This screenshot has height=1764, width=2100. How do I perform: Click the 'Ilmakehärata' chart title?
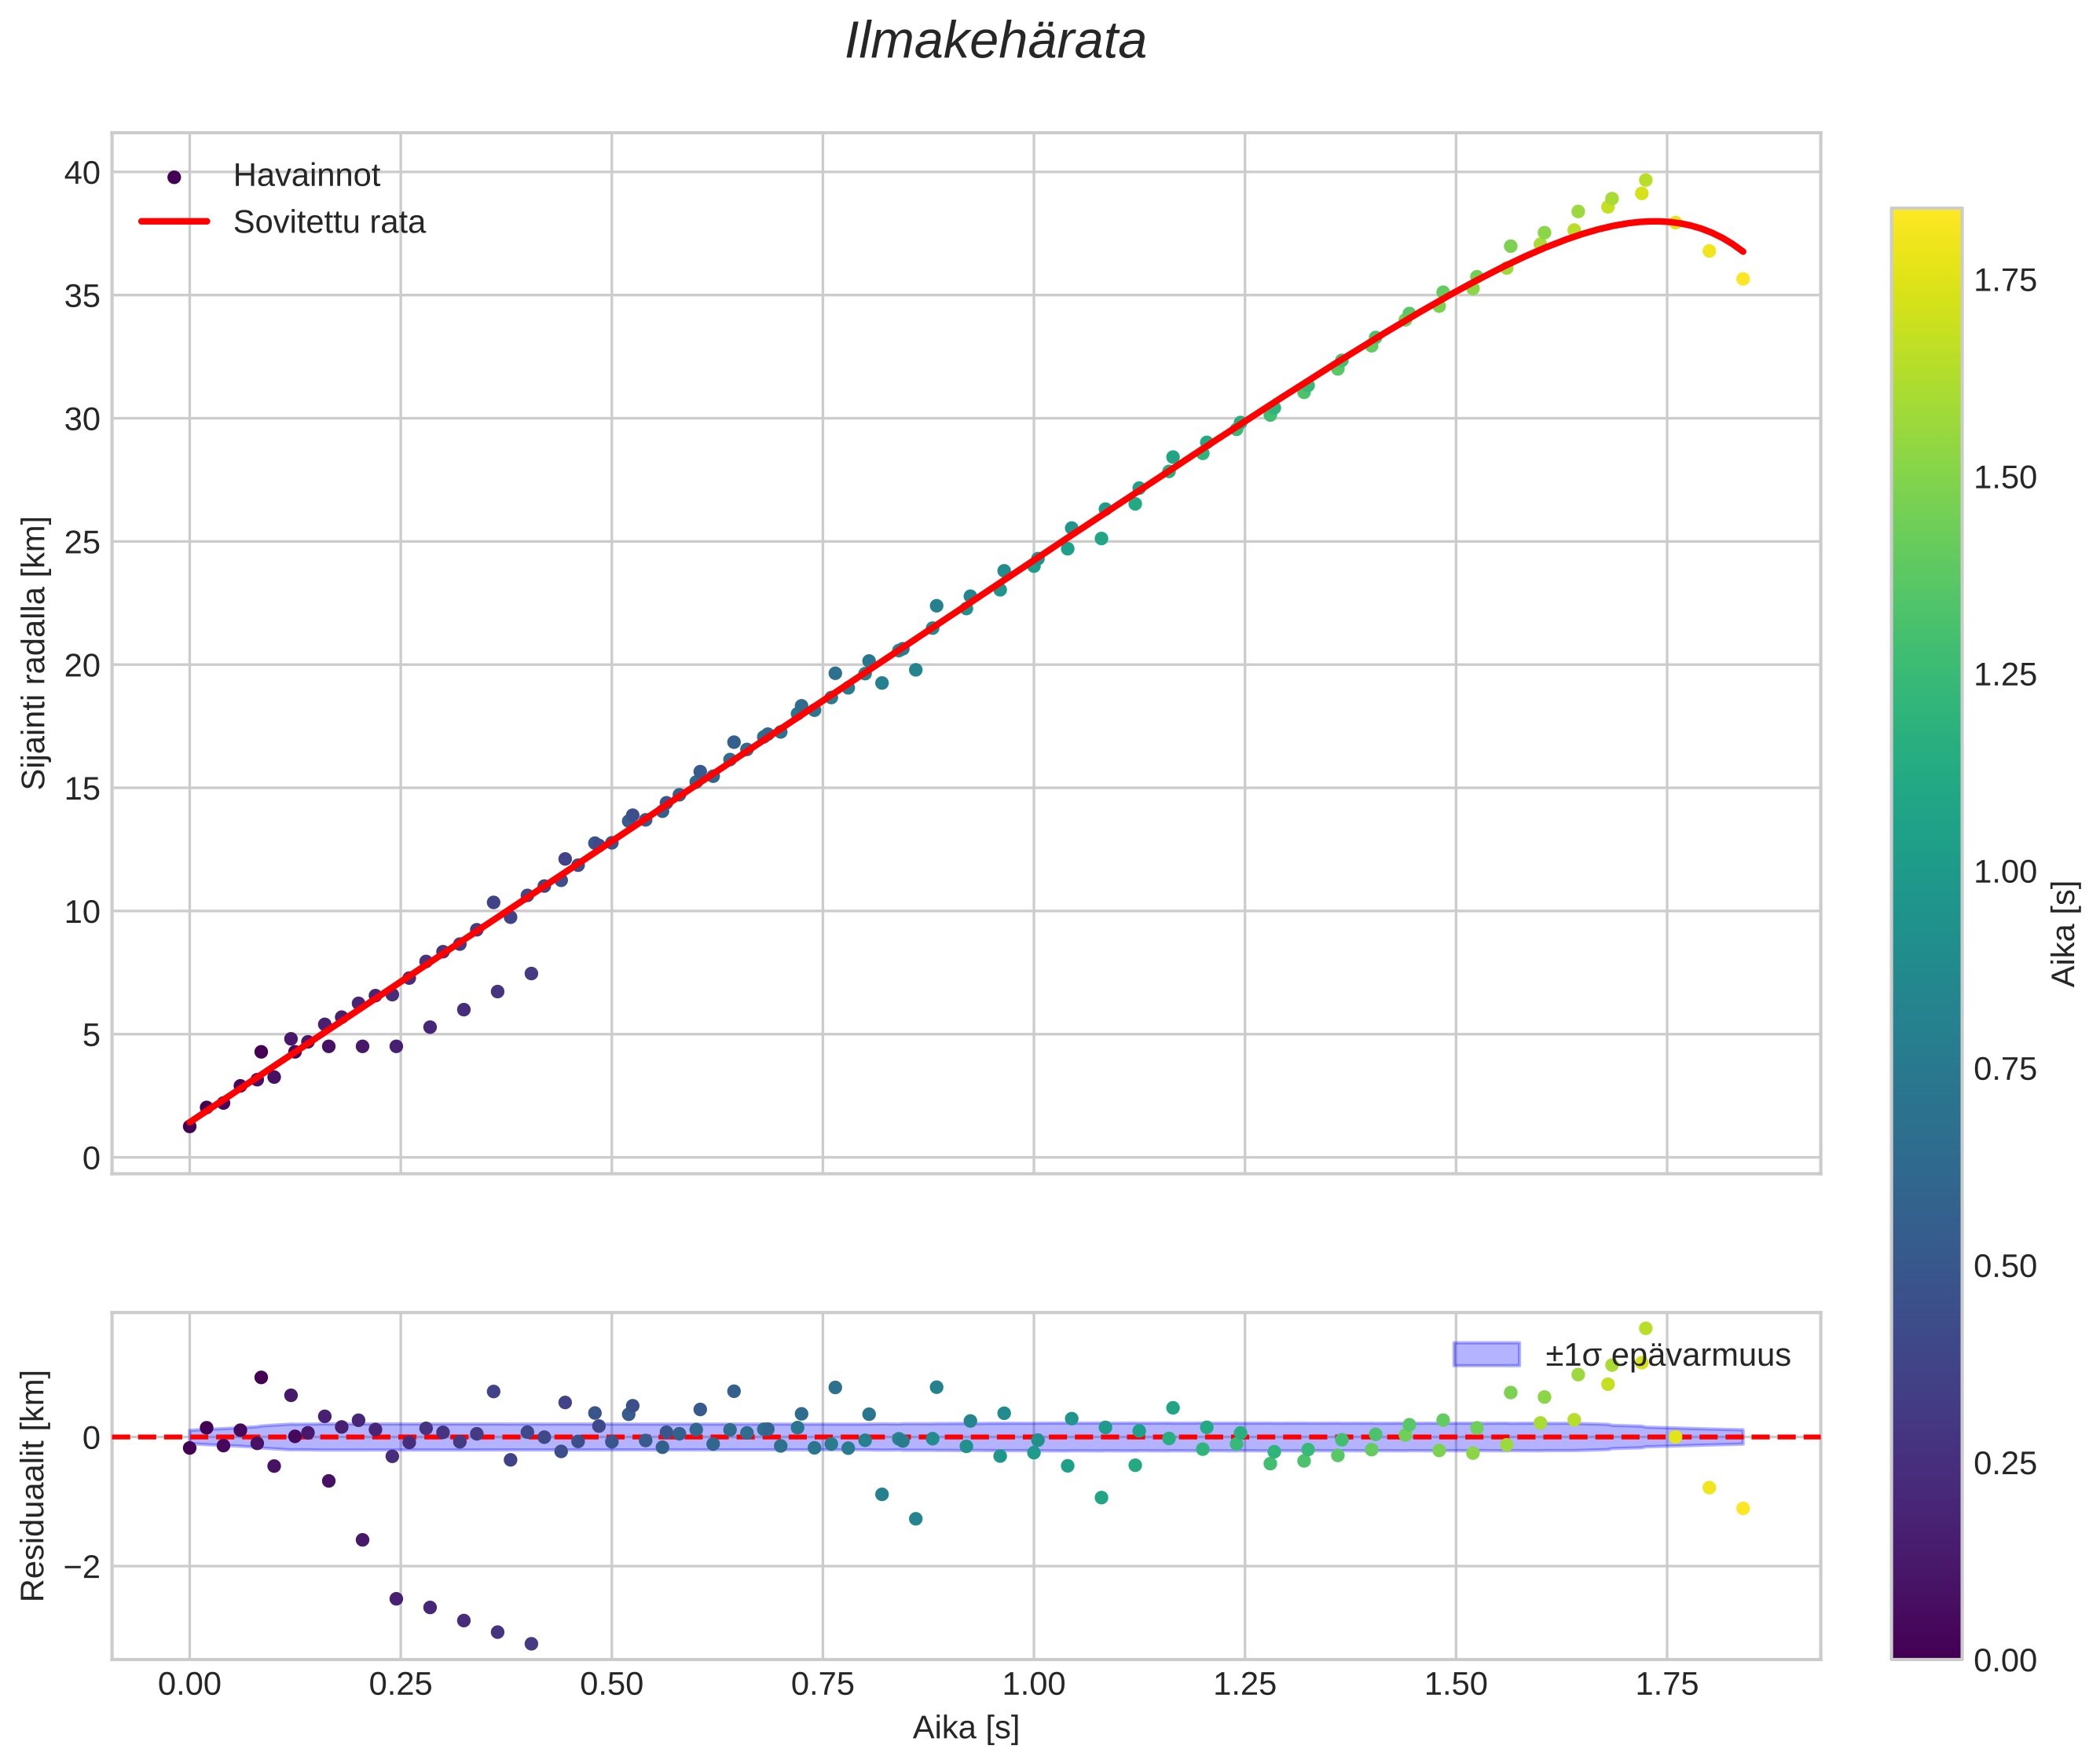(995, 42)
